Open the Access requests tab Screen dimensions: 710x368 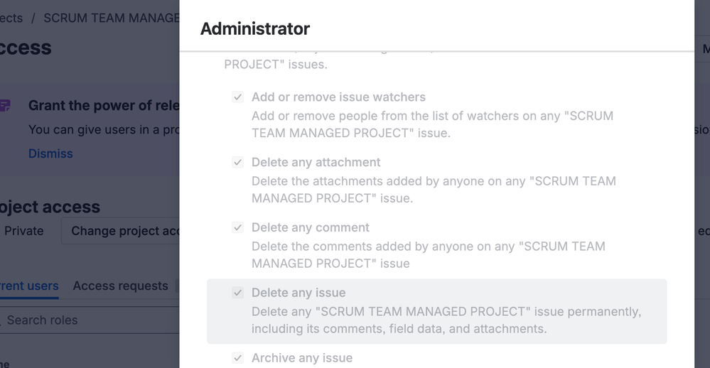[120, 286]
